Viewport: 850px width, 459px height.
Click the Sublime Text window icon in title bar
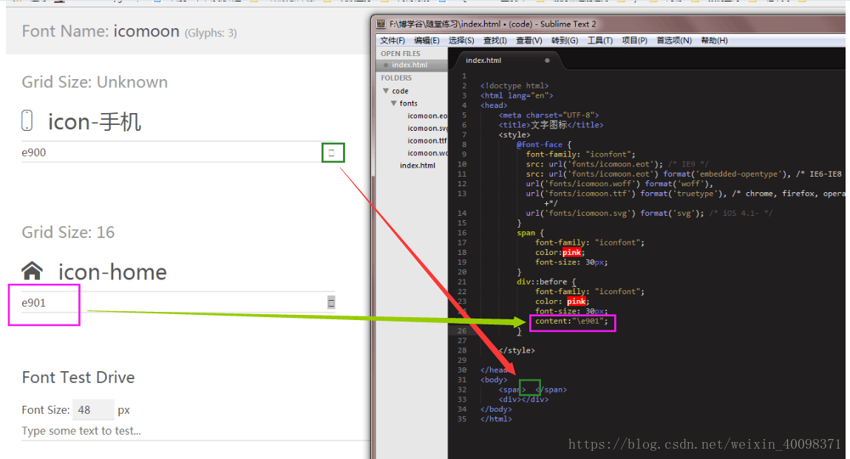coord(381,24)
